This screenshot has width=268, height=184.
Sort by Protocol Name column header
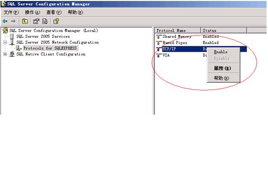(178, 31)
